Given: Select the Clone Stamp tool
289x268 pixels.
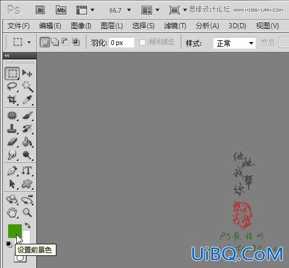Looking at the screenshot, I should pos(12,129).
